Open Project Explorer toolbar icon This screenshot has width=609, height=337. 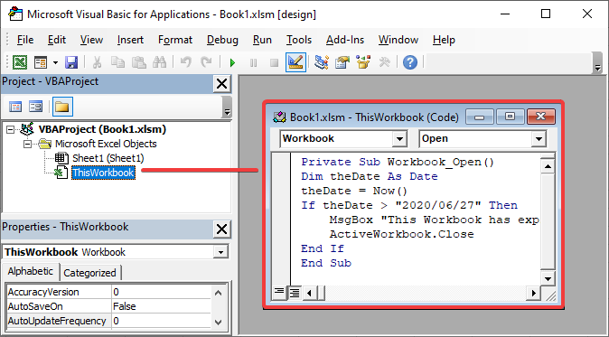point(321,62)
